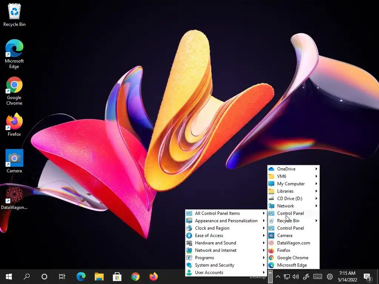Open User Accounts submenu entry
The width and height of the screenshot is (379, 284).
point(226,273)
